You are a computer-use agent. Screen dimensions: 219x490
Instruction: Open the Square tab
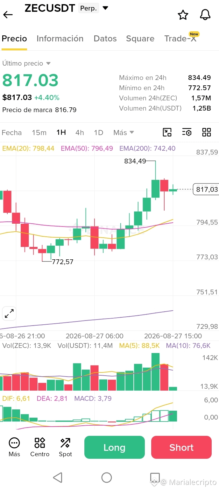(x=140, y=39)
